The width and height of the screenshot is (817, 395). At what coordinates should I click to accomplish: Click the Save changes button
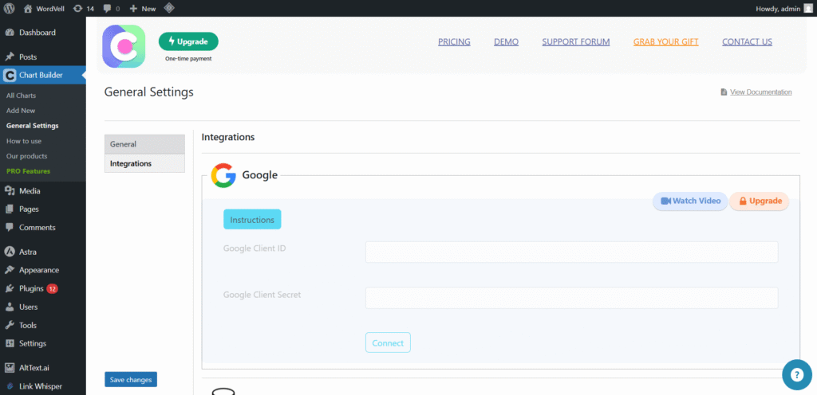click(131, 380)
